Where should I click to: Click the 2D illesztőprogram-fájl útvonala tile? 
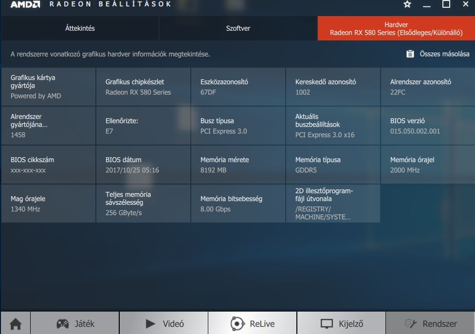333,204
